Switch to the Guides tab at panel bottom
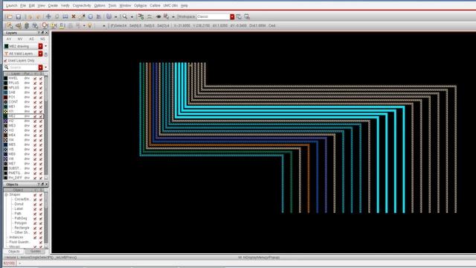476x268 pixels. [35, 252]
